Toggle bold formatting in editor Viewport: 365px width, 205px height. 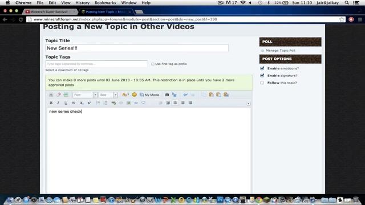[x=51, y=102]
